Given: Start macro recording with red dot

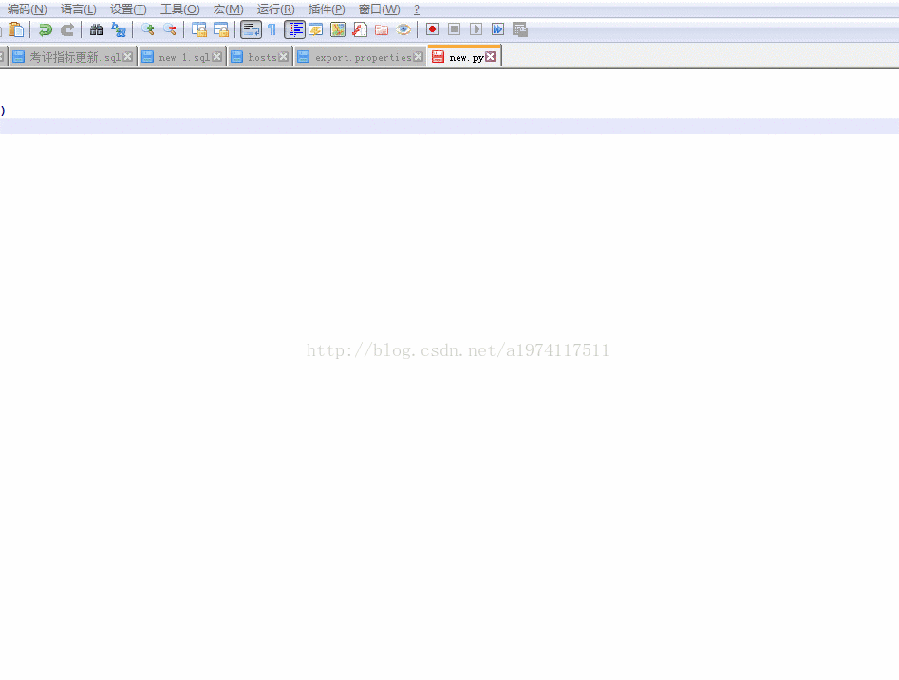Looking at the screenshot, I should [x=432, y=29].
